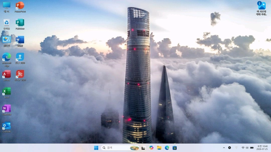Image resolution: width=271 pixels, height=152 pixels.
Task: Select the Access desktop shortcut
Action: [x=7, y=76]
